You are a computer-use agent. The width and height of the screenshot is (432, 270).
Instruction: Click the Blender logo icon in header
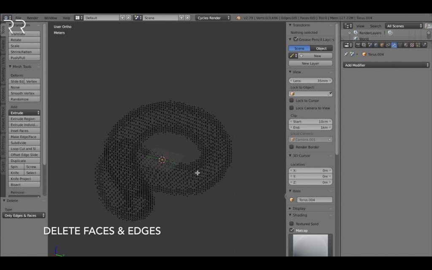(238, 18)
